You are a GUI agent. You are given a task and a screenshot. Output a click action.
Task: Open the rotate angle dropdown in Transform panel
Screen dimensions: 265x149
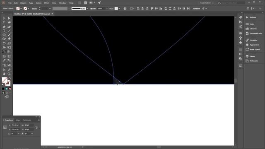(x=19, y=134)
